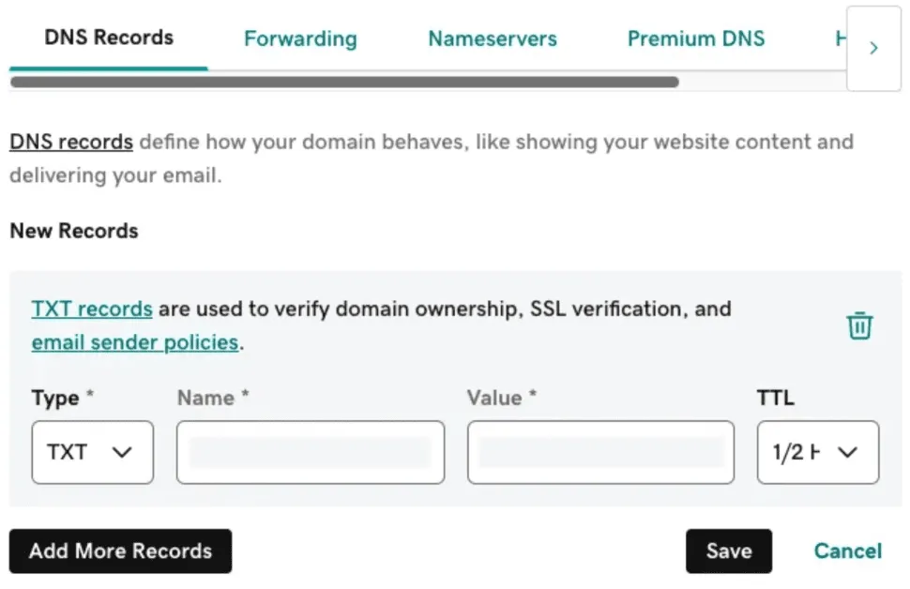Expand the TTL dropdown

click(x=817, y=452)
